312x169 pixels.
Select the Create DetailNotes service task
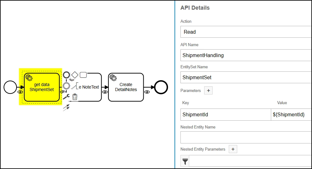coord(126,87)
